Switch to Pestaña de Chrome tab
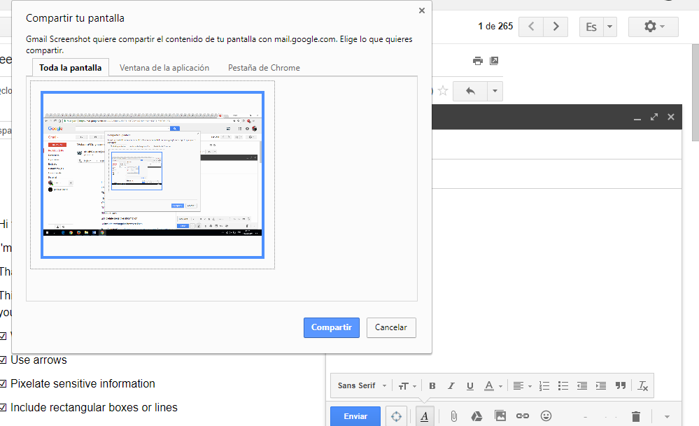 click(264, 68)
